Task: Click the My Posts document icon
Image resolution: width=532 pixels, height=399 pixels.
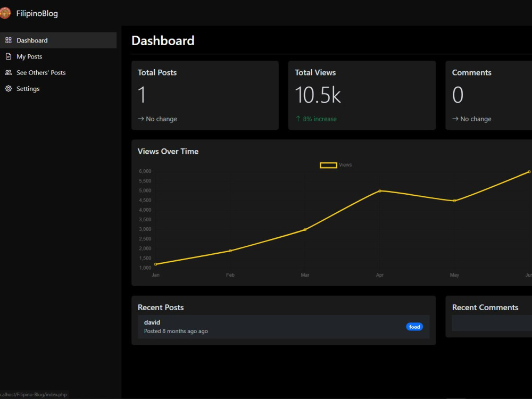Action: click(9, 56)
